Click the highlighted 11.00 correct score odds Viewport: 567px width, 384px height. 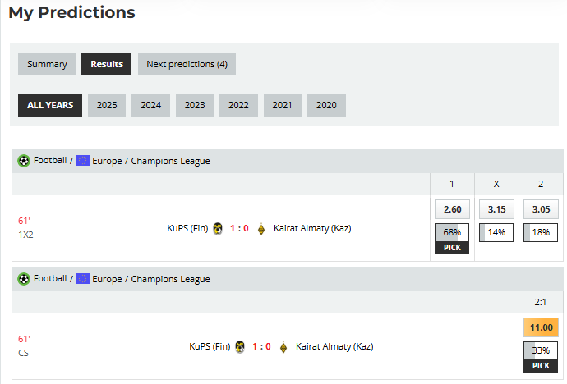(x=541, y=327)
